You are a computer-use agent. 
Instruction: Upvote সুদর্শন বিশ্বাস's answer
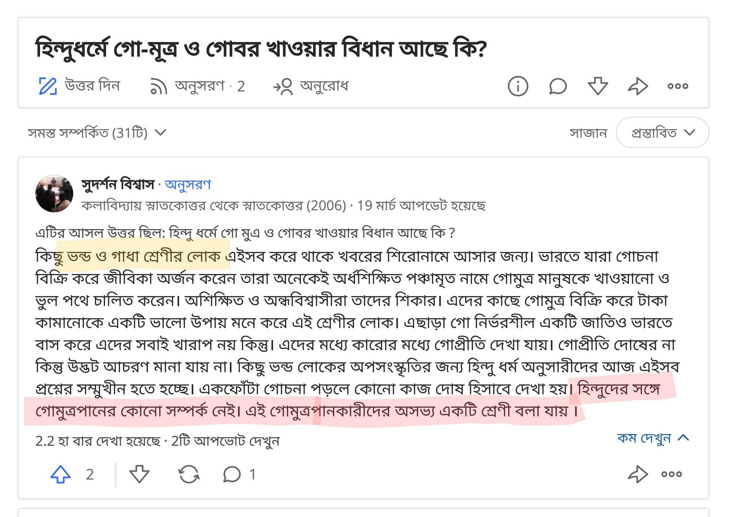point(61,474)
